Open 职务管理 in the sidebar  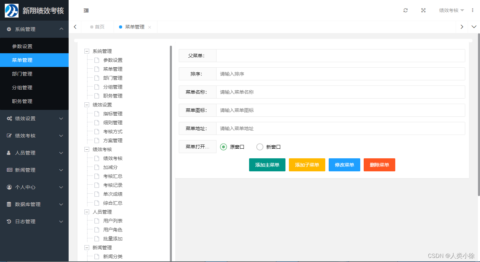[34, 101]
